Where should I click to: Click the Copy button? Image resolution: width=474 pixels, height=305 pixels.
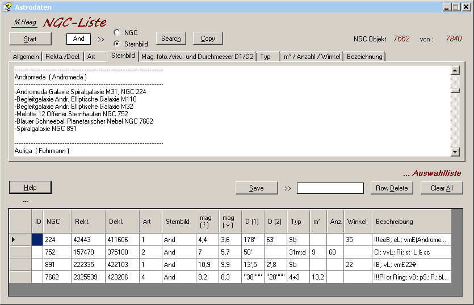click(x=208, y=39)
